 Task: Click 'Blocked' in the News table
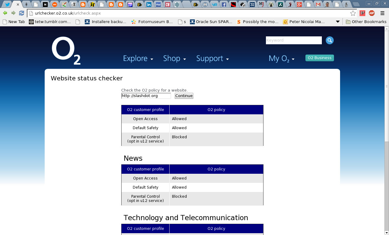click(x=179, y=196)
